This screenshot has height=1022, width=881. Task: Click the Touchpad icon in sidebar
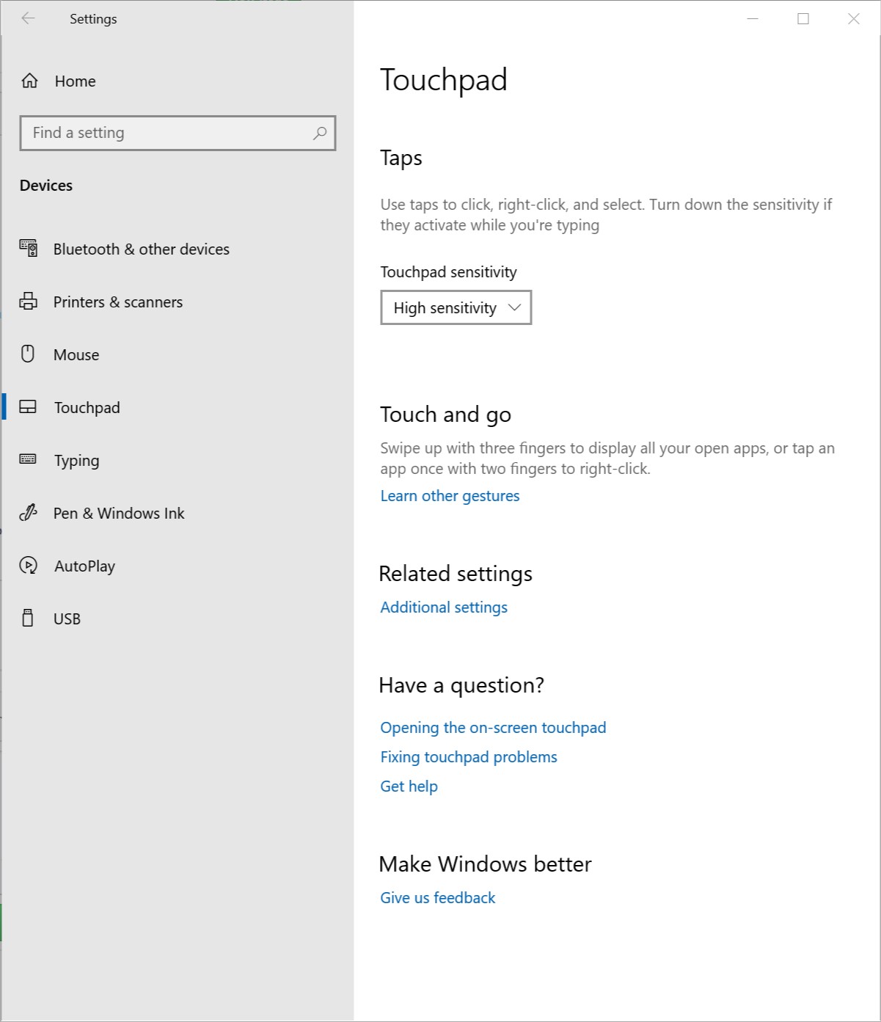coord(28,407)
